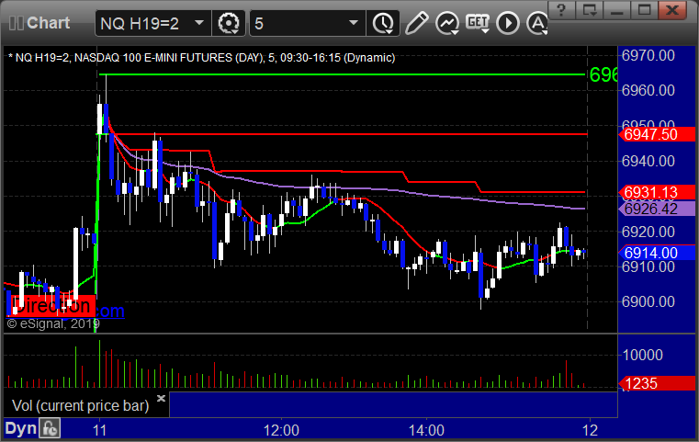
Task: Click the 12:00 time axis label
Action: (281, 430)
